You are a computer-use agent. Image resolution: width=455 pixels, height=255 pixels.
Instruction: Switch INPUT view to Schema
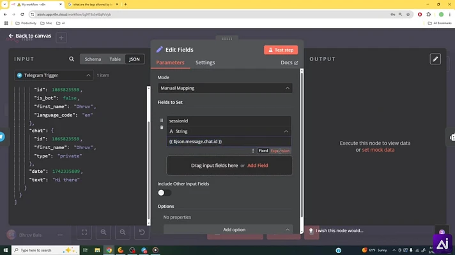(x=93, y=59)
